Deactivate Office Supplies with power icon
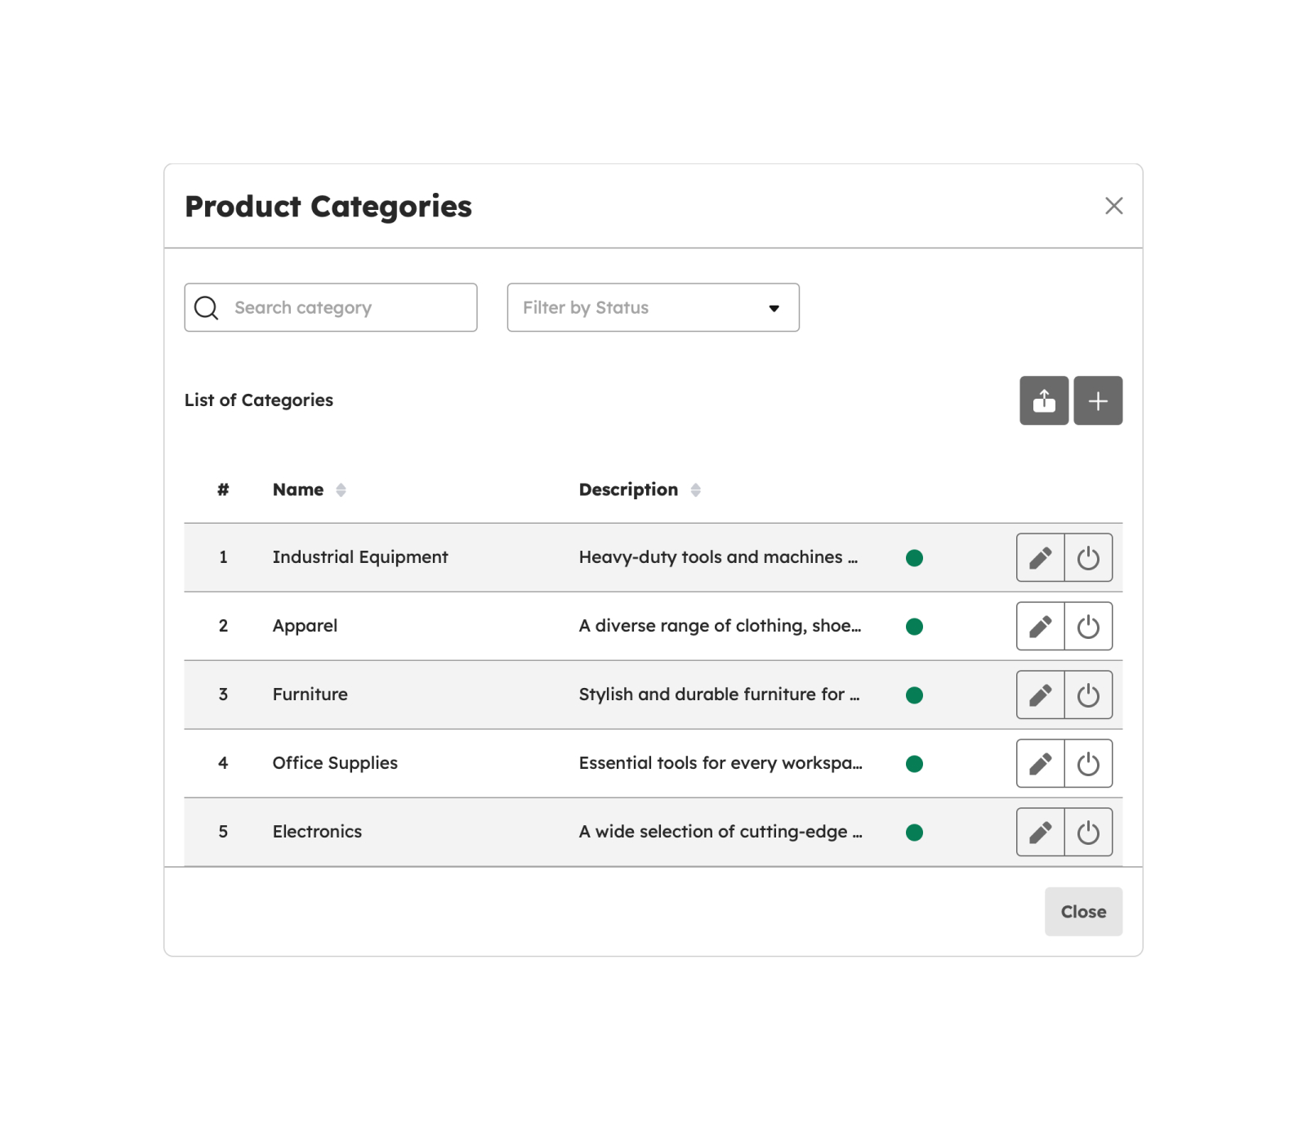Viewport: 1307px width, 1121px height. tap(1088, 763)
